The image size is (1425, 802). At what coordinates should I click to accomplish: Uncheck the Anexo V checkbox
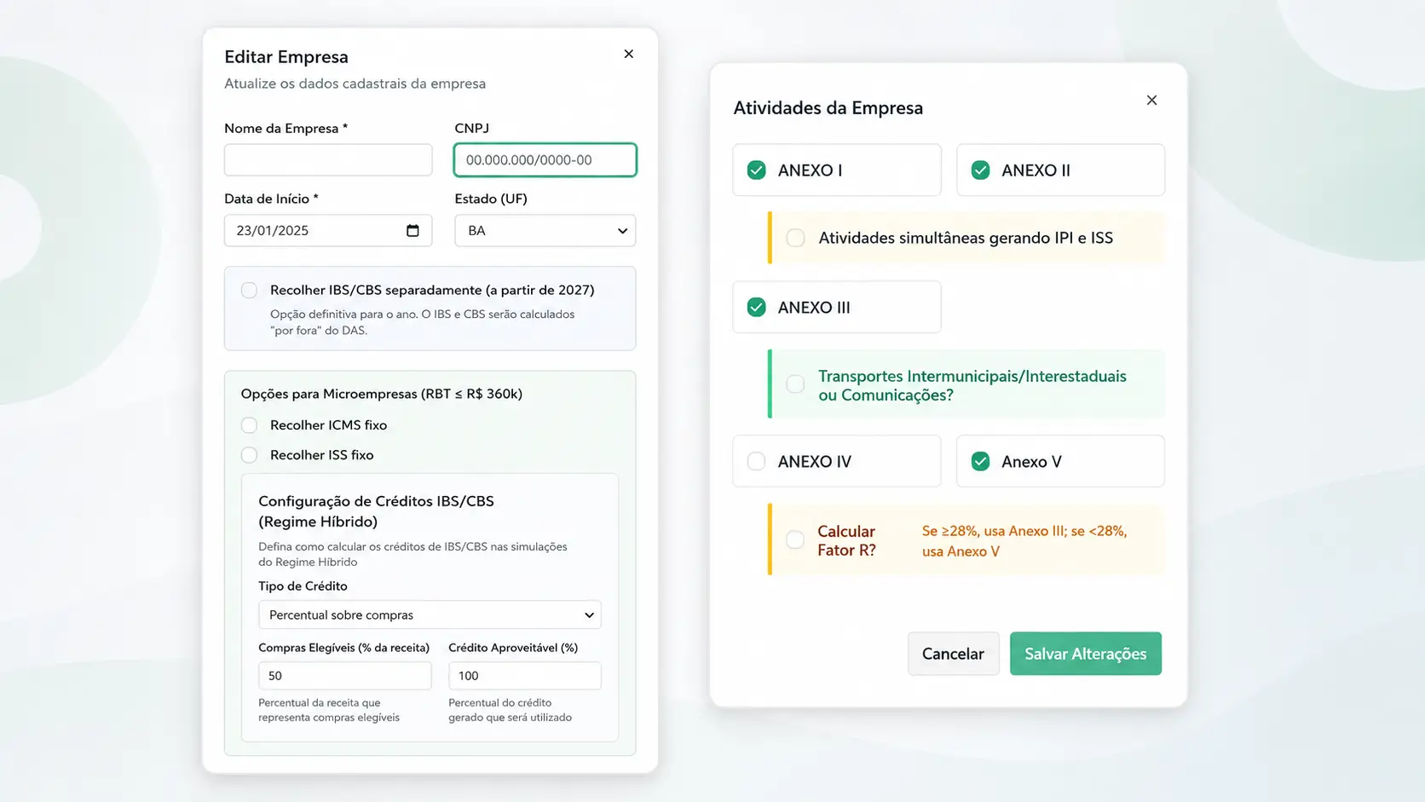pyautogui.click(x=980, y=461)
